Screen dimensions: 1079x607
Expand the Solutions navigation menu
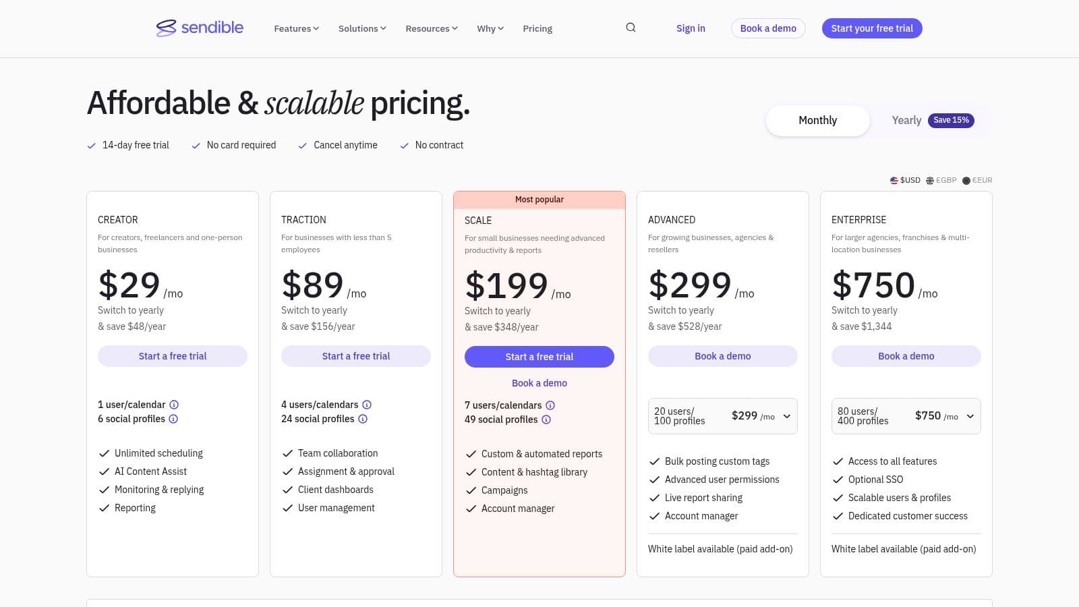[362, 28]
